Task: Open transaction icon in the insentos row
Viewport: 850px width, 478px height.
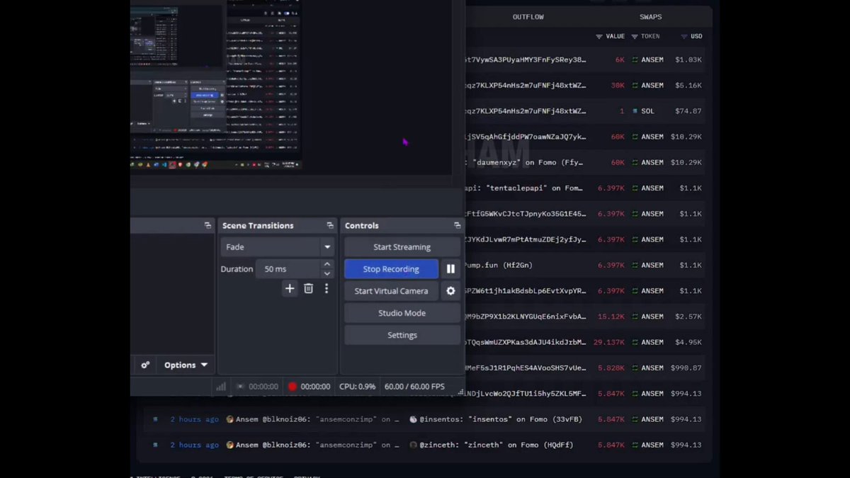Action: click(x=155, y=419)
